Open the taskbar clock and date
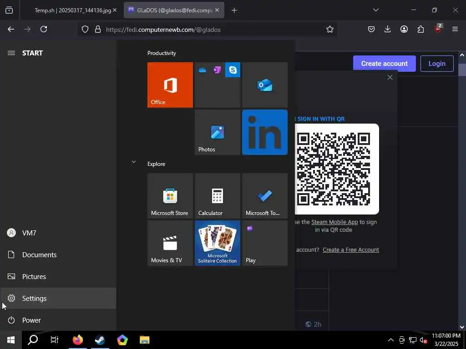This screenshot has width=466, height=349. pyautogui.click(x=446, y=340)
